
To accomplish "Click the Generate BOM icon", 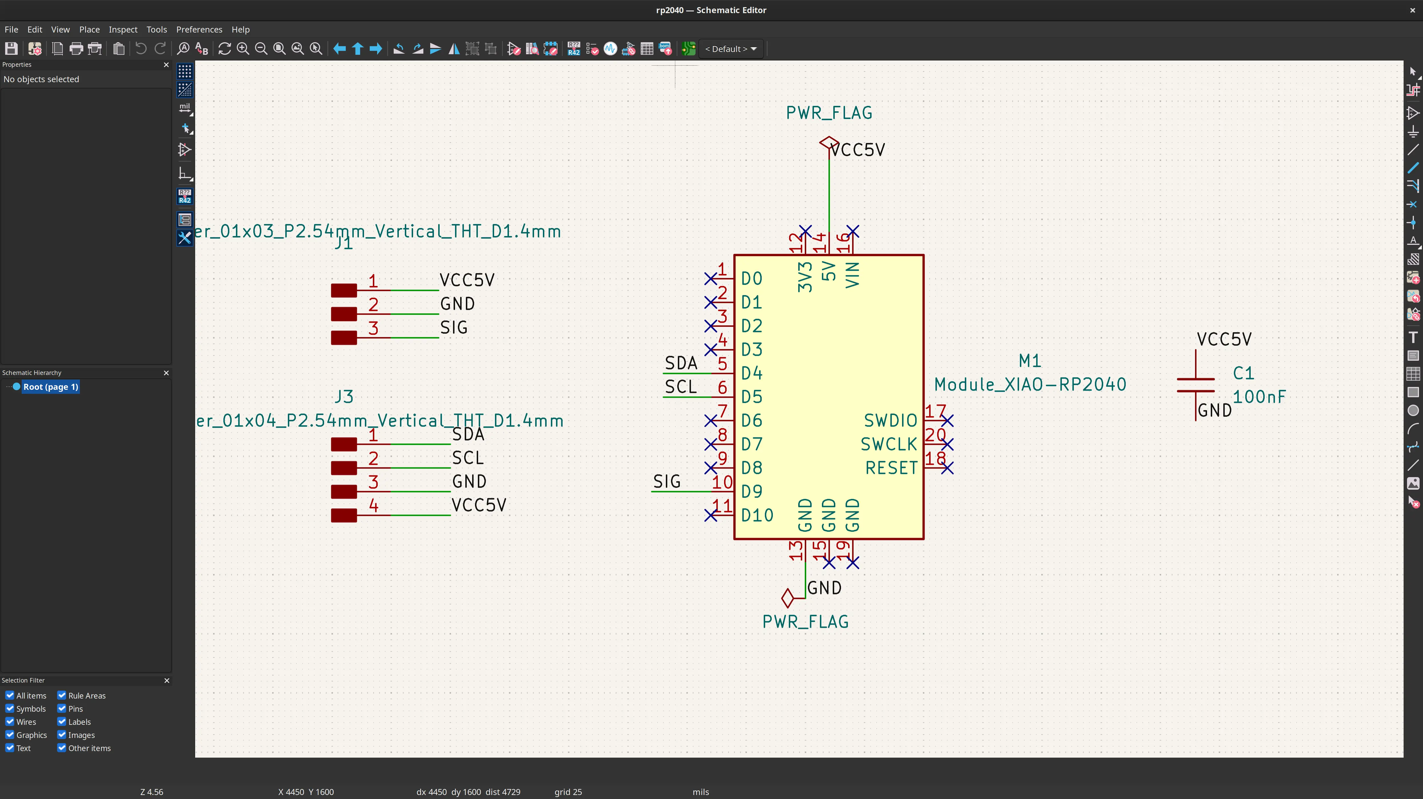I will pos(665,49).
